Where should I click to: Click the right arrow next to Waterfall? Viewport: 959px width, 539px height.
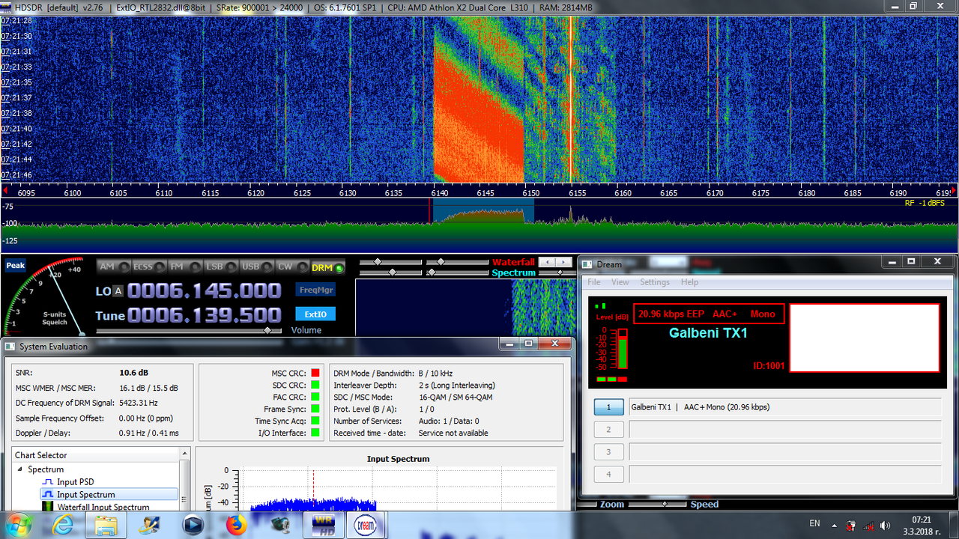click(563, 262)
